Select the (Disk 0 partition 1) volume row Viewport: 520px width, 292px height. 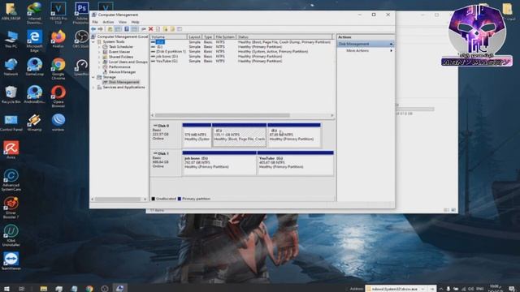point(242,52)
